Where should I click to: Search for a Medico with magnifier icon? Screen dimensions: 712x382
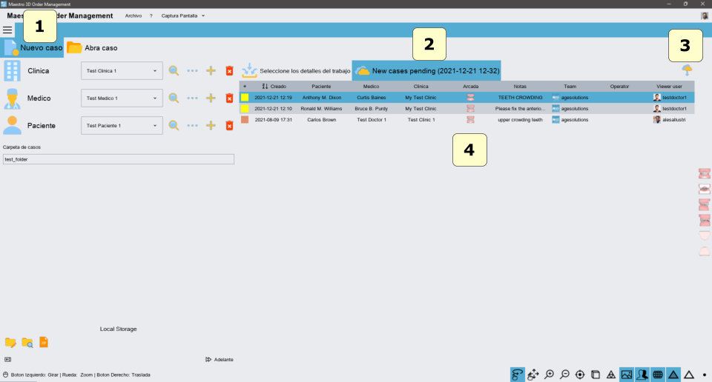[174, 98]
